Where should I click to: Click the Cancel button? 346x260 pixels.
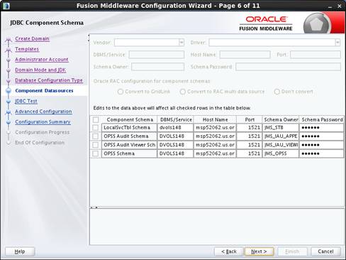(325, 251)
